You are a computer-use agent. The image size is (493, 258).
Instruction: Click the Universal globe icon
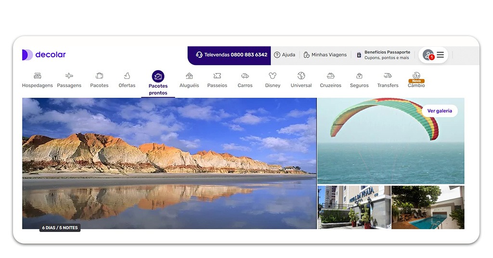tap(301, 76)
